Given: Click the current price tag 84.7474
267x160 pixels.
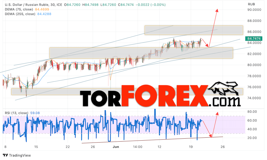Looking at the screenshot, I should (x=254, y=38).
